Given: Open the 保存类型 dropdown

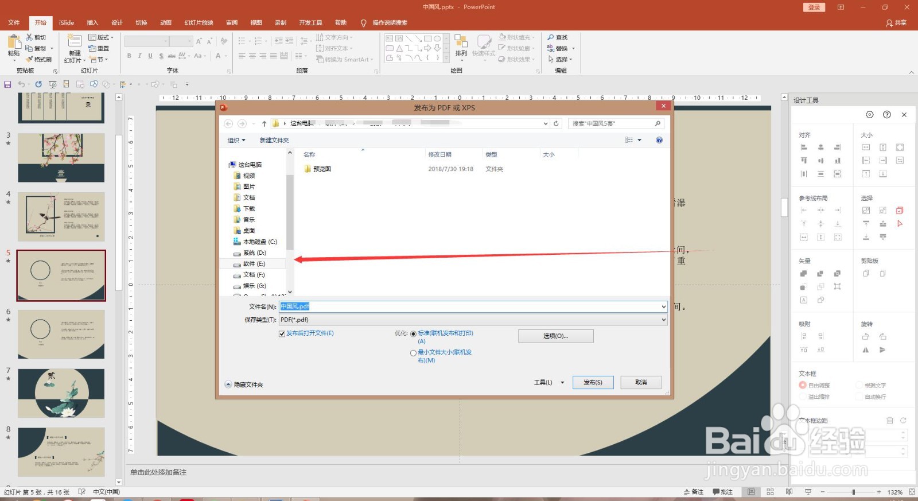Looking at the screenshot, I should [x=664, y=320].
